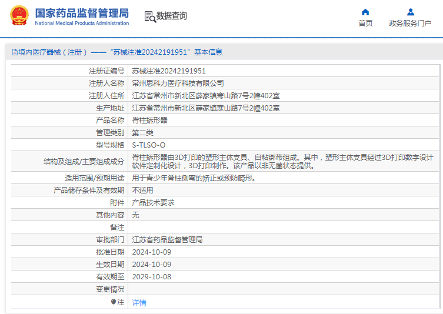The image size is (443, 314).
Task: Select product name 脊柱矫形器
Action: [x=149, y=121]
